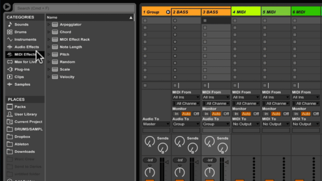The width and height of the screenshot is (322, 181).
Task: Adjust the 3 BASS pan knob
Action: point(210,172)
